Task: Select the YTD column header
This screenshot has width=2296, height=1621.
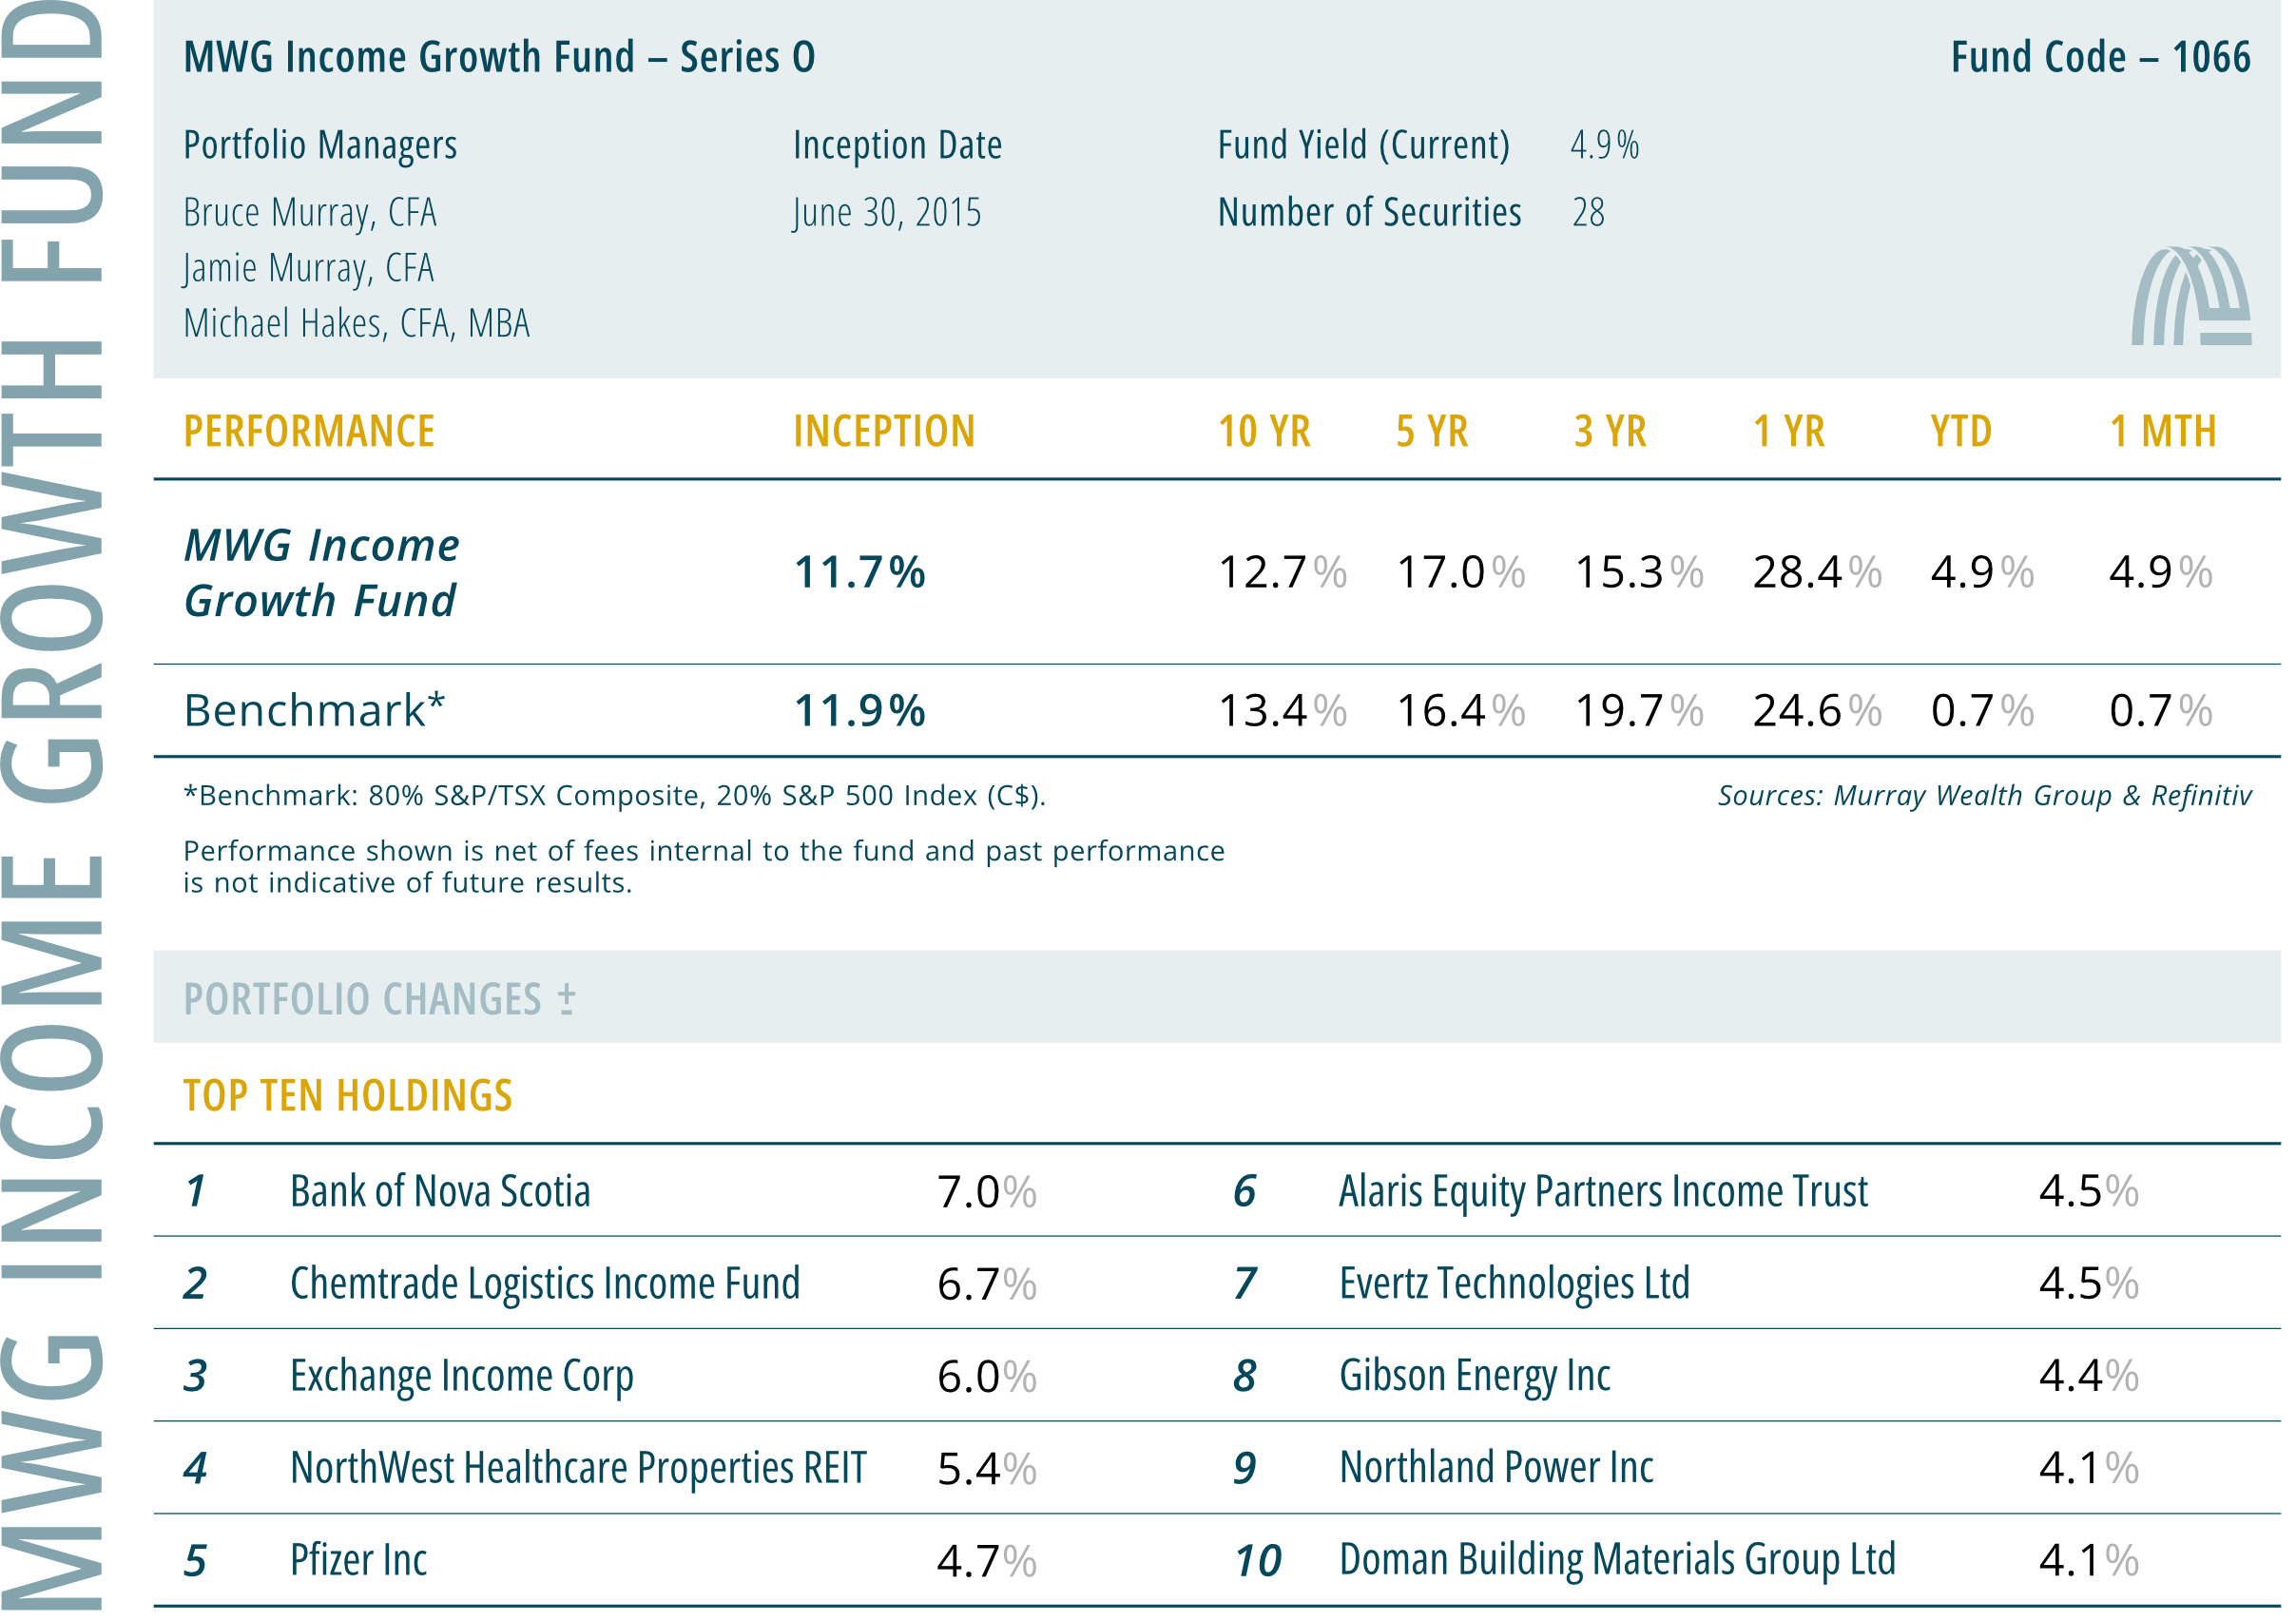Action: (1960, 432)
